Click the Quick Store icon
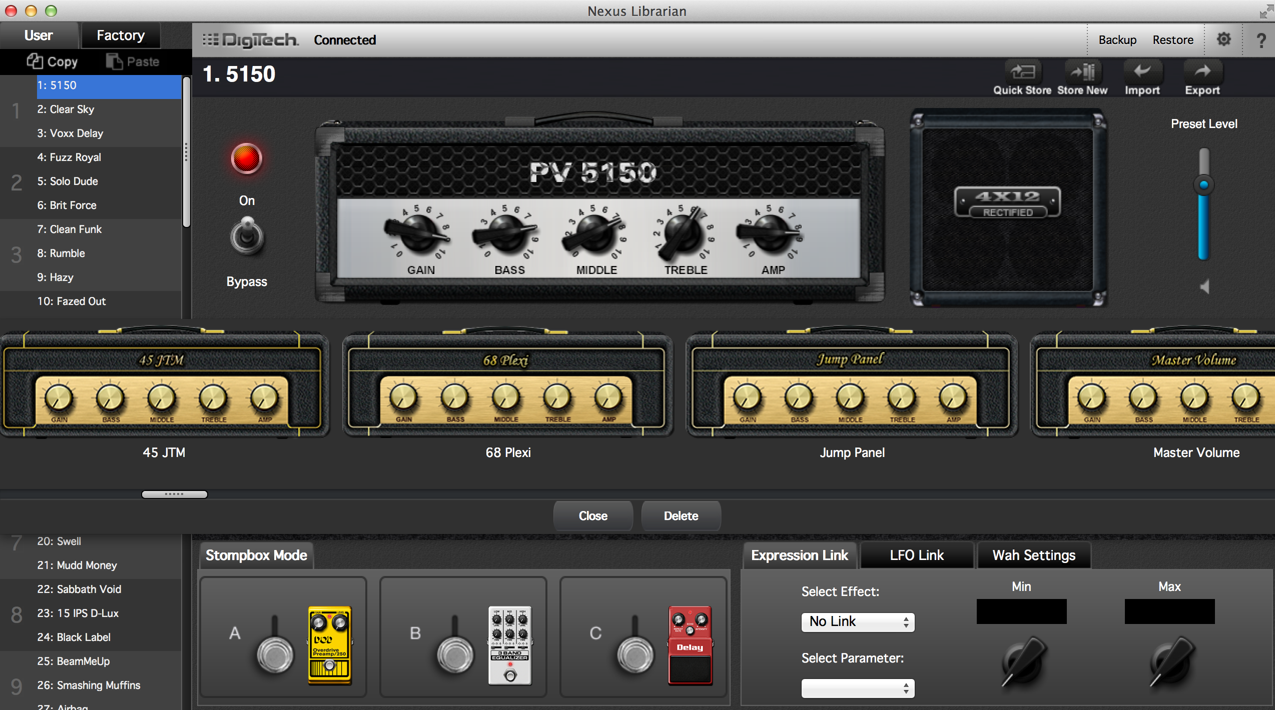 pyautogui.click(x=1022, y=72)
